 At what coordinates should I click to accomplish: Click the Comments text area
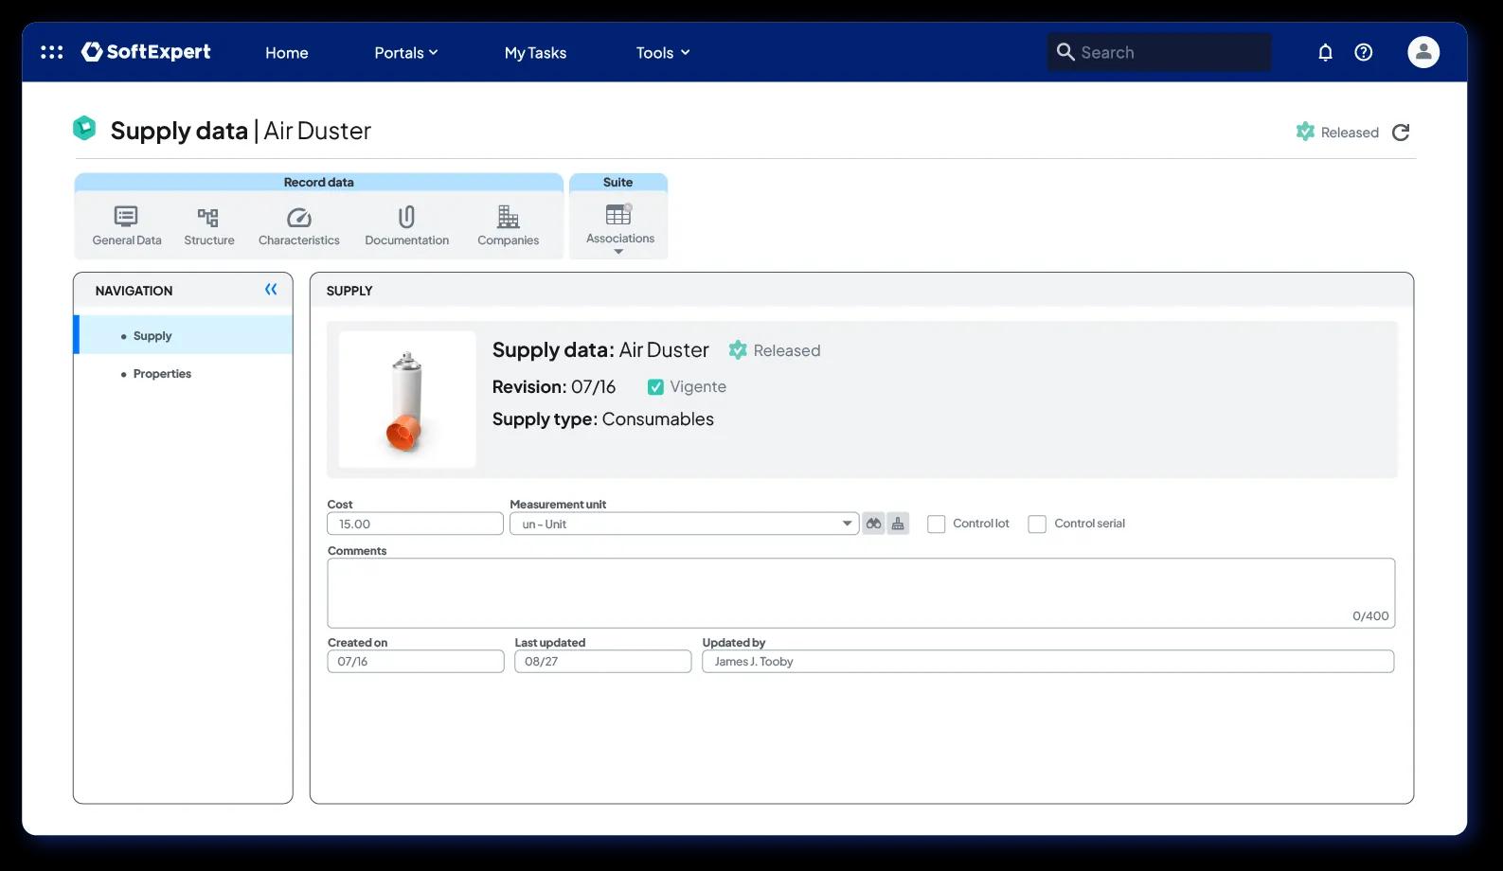point(861,593)
